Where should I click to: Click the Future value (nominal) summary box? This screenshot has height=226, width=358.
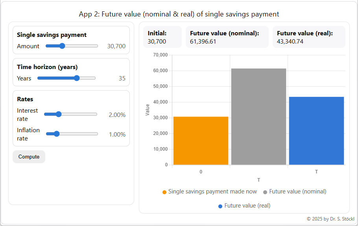[227, 37]
